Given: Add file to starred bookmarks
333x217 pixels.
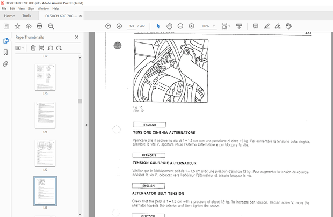Looking at the screenshot, I should pos(17,26).
